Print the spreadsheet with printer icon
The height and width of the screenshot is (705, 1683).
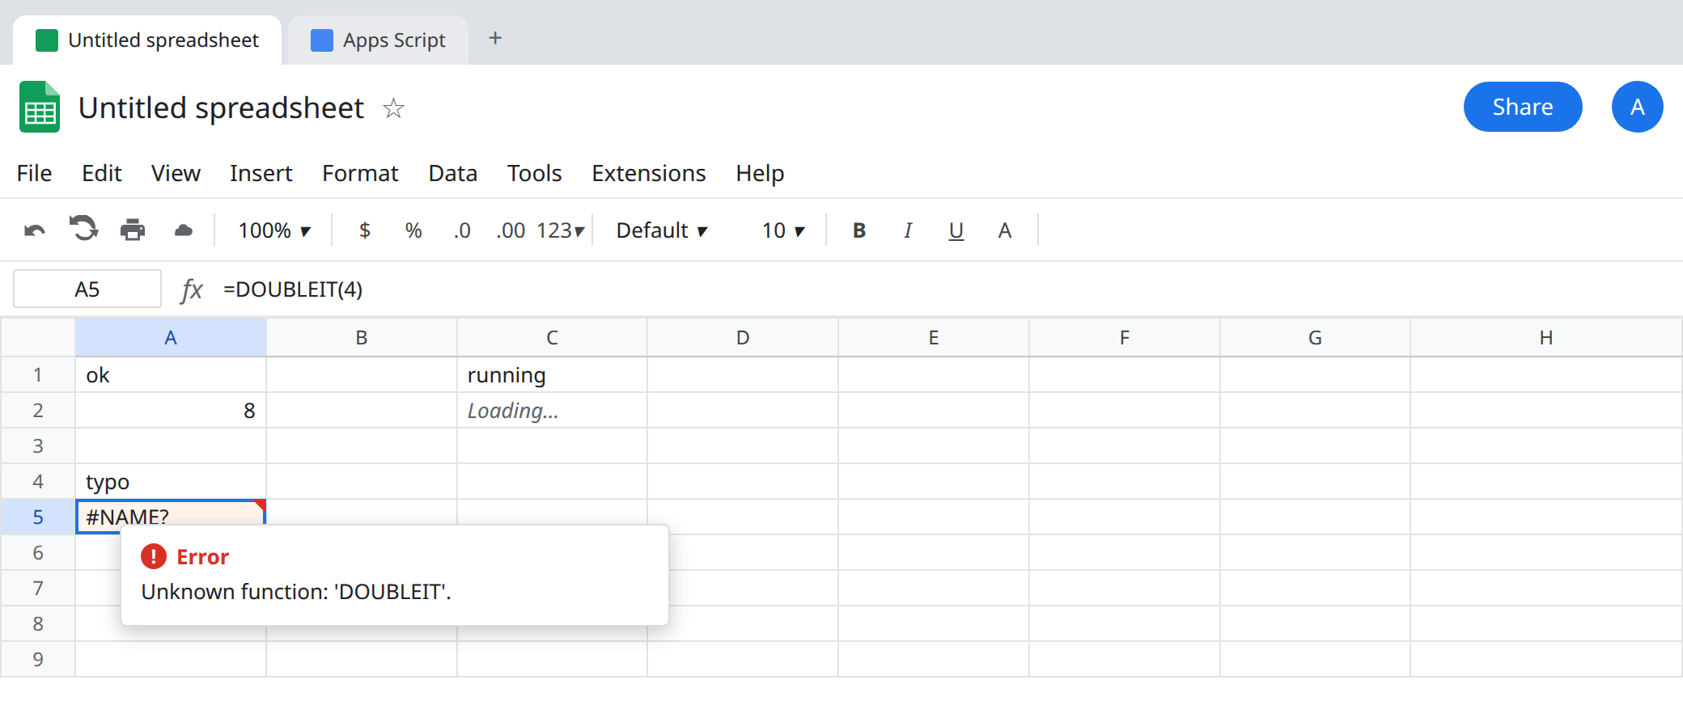(x=133, y=230)
